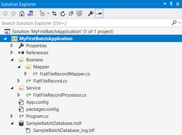Open Properties via the wrench toolbar icon
The image size is (182, 135).
(x=91, y=13)
